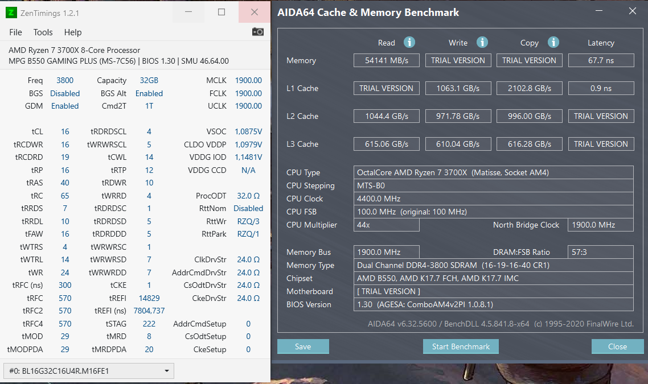Screen dimensions: 648x384
Task: Minimize the ZenTimings window
Action: click(188, 12)
